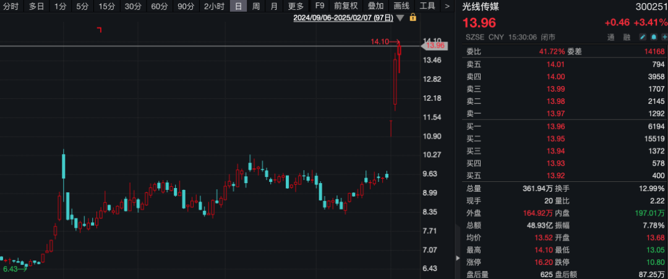The width and height of the screenshot is (668, 279).
Task: Click the 委比 value 41.72%
Action: [x=552, y=51]
